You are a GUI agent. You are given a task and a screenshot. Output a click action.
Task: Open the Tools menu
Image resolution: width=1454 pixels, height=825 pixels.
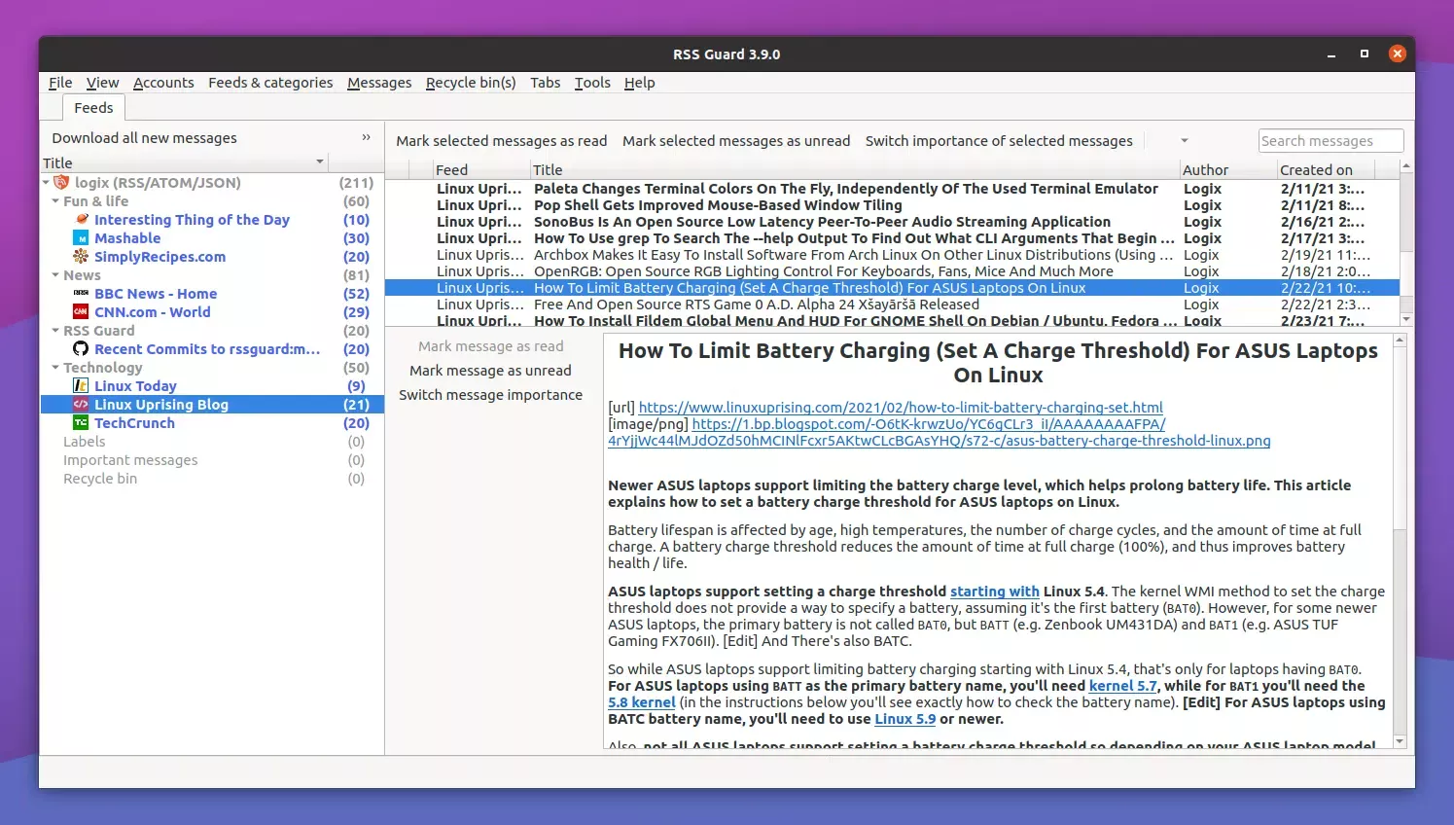tap(591, 83)
